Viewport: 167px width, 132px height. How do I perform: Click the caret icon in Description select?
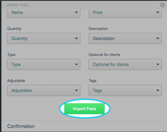[x=158, y=38]
